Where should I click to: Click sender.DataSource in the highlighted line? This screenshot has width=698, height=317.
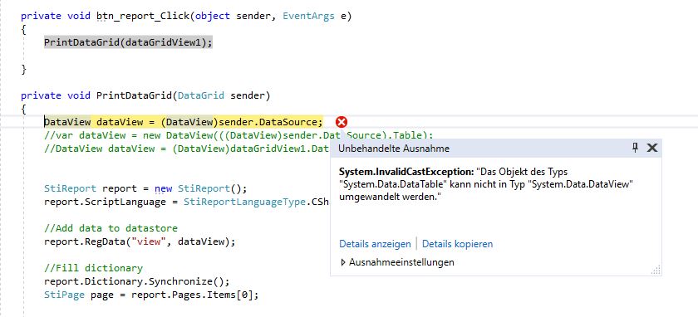tap(271, 122)
